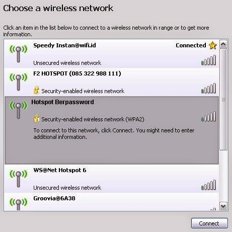Click the padlock icon under Hotspot Berpassword
Viewport: 232px width, 232px height.
36,118
